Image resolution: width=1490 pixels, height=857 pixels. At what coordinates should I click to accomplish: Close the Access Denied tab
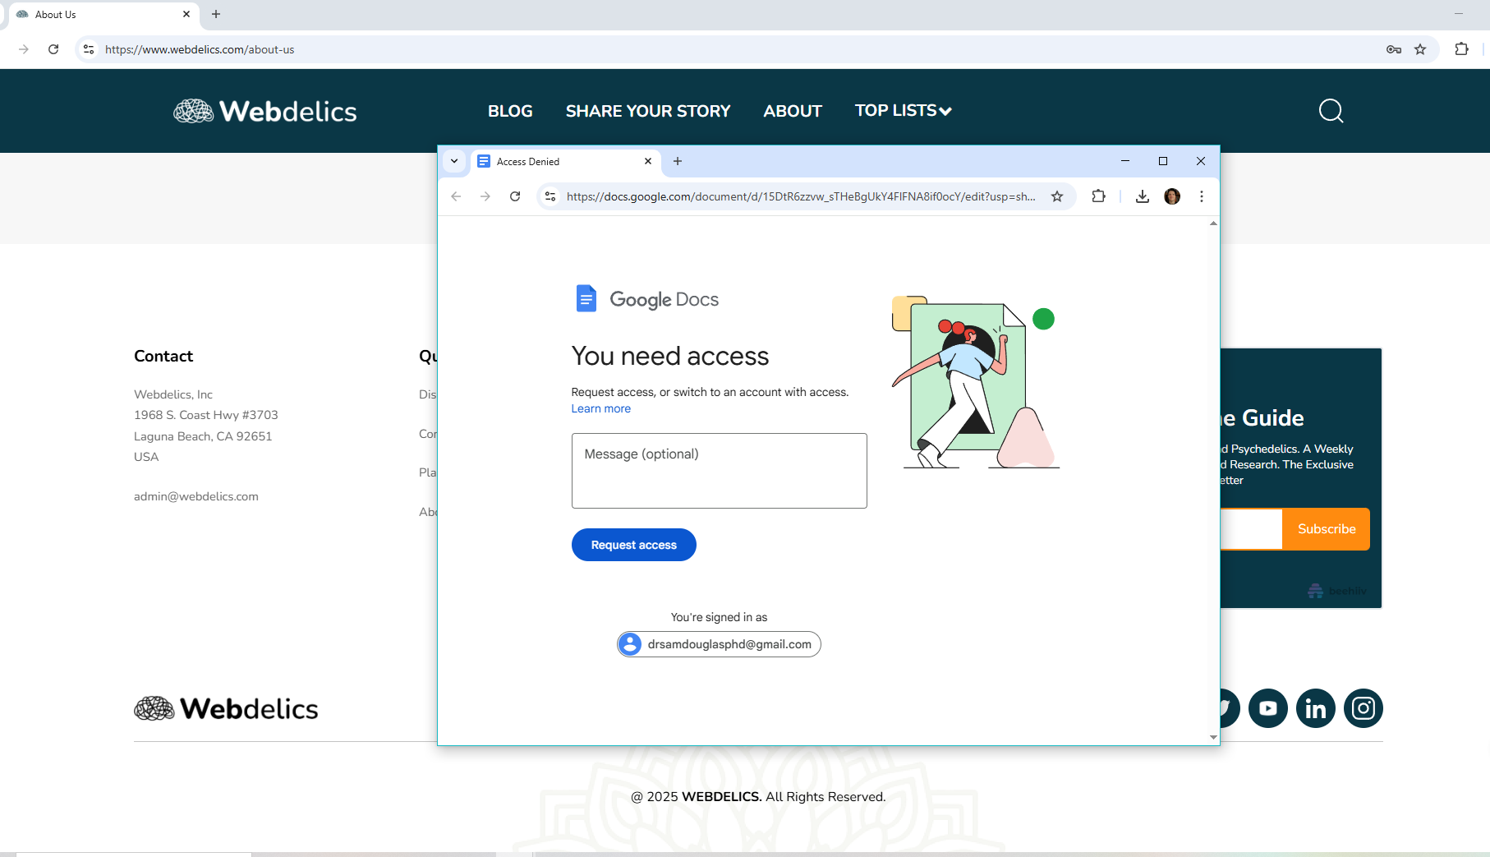coord(648,161)
